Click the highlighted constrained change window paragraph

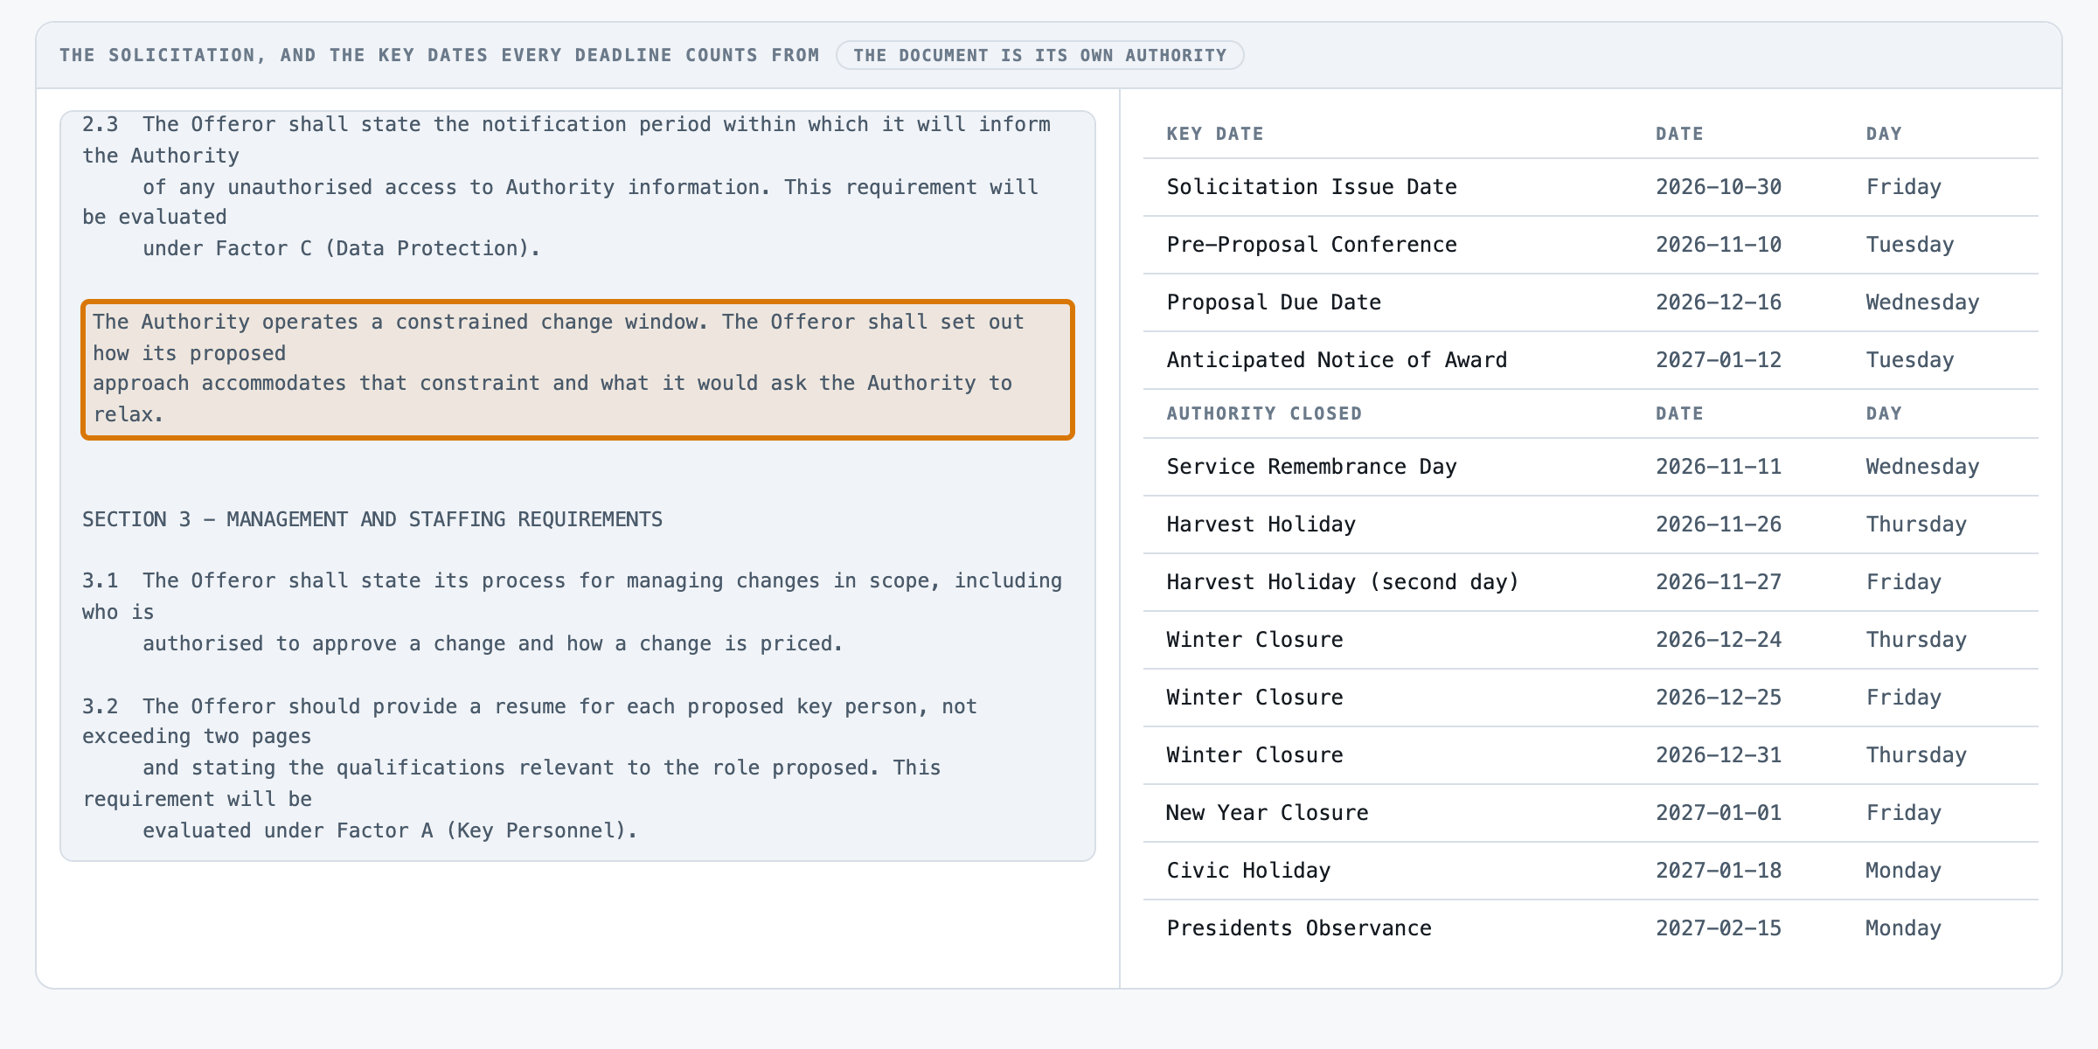pos(578,369)
